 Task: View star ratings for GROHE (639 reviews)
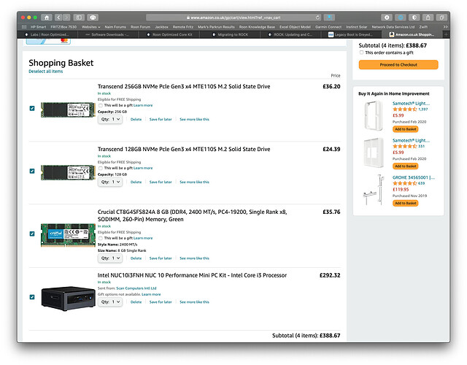click(x=404, y=183)
